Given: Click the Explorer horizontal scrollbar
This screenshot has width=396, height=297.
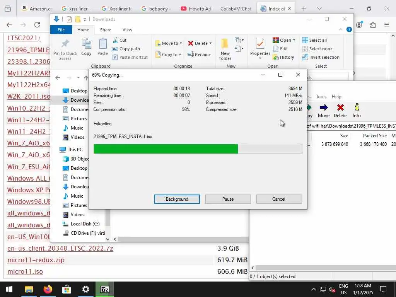Looking at the screenshot, I should tap(183, 239).
